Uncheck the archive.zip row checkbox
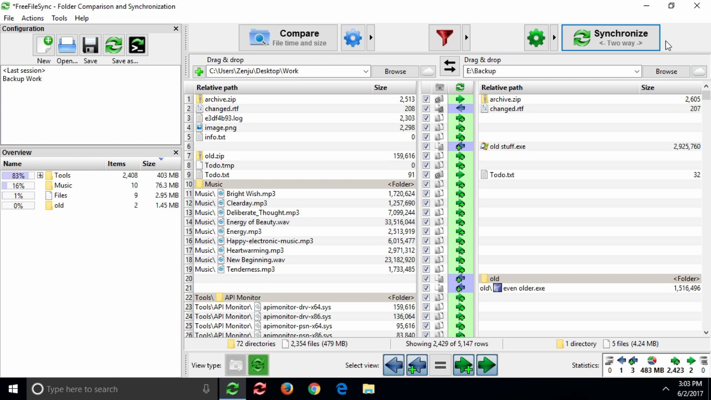Image resolution: width=711 pixels, height=400 pixels. click(x=426, y=99)
